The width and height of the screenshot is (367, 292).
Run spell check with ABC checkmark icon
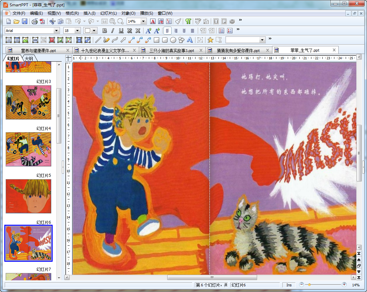(198, 22)
